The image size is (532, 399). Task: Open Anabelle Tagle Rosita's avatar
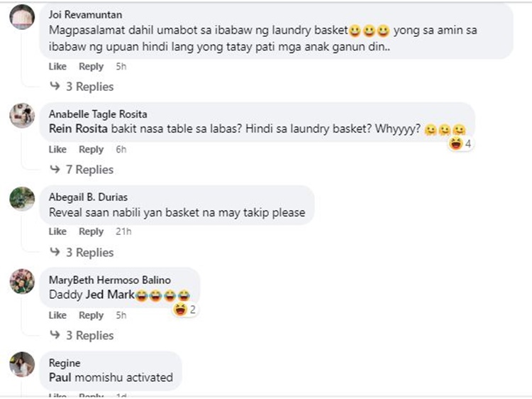point(22,116)
